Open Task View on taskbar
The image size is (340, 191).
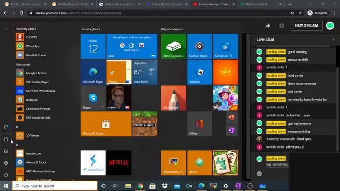tap(115, 186)
